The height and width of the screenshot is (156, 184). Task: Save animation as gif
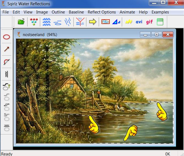[149, 22]
